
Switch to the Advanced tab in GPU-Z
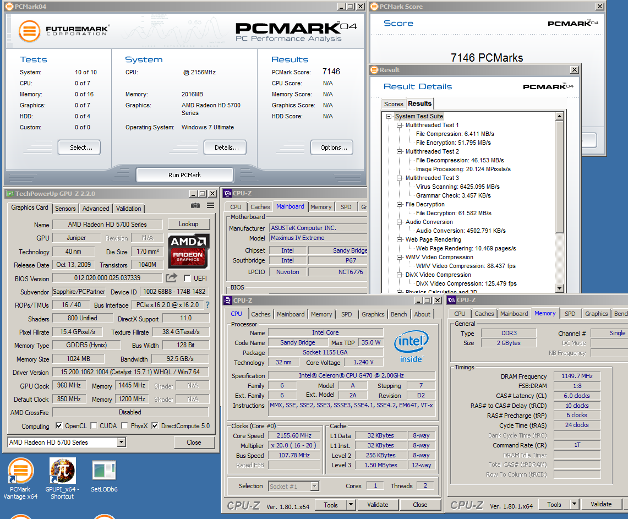(96, 208)
